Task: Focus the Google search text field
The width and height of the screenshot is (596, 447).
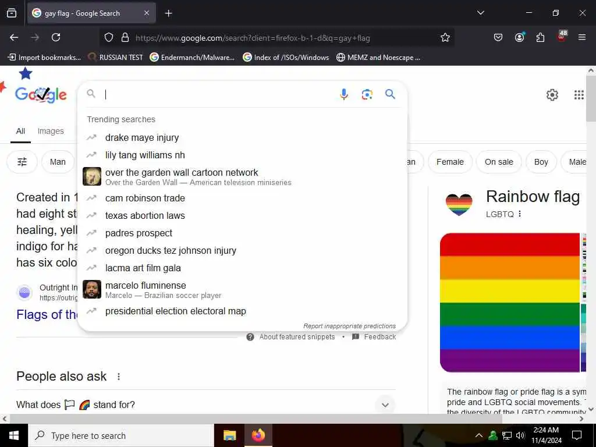Action: 219,94
